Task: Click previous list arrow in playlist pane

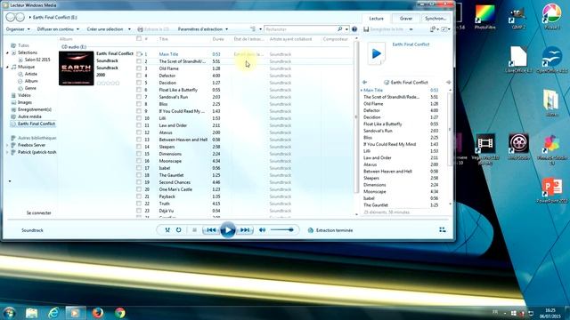Action: point(364,83)
